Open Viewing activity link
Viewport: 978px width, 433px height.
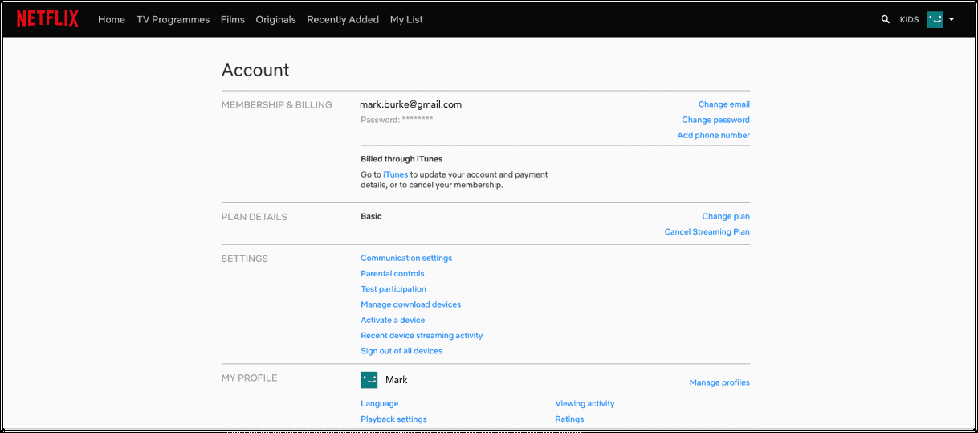tap(585, 403)
